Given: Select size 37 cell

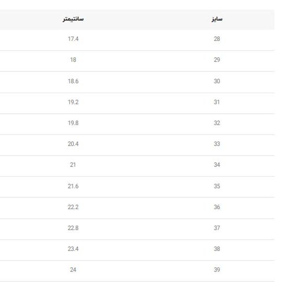Looking at the screenshot, I should pos(217,228).
